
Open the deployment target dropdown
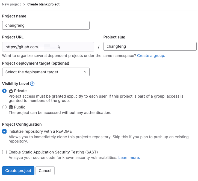46,72
